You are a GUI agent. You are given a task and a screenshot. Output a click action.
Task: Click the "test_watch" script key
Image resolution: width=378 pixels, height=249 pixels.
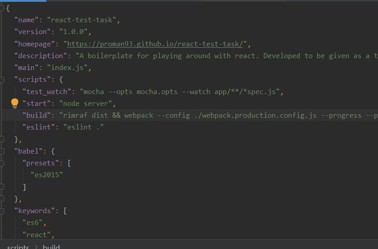[47, 92]
